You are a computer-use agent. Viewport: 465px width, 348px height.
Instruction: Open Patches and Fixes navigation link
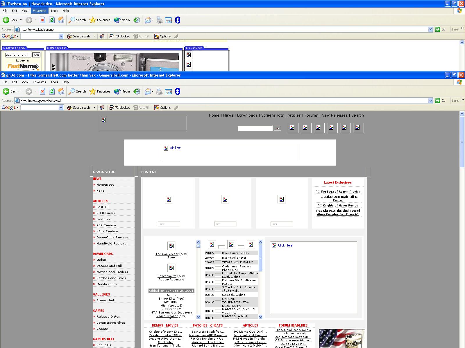(x=111, y=278)
